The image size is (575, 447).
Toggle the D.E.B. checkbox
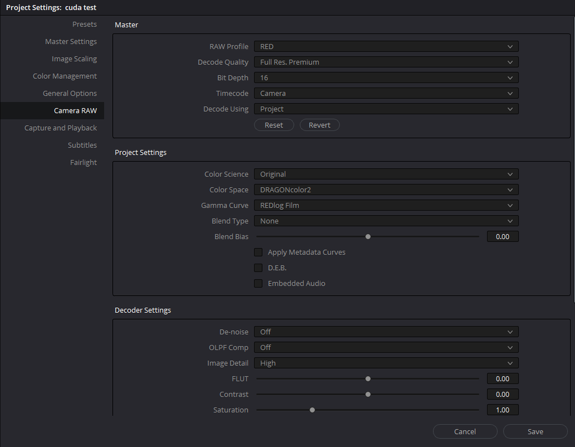[x=258, y=268]
